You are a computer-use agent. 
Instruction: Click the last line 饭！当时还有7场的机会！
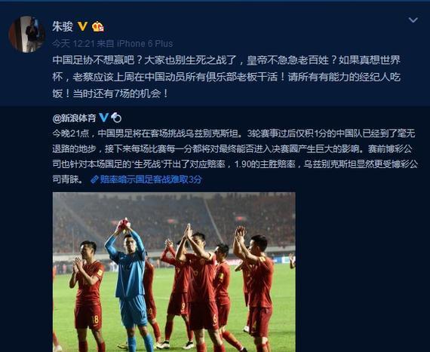click(110, 93)
